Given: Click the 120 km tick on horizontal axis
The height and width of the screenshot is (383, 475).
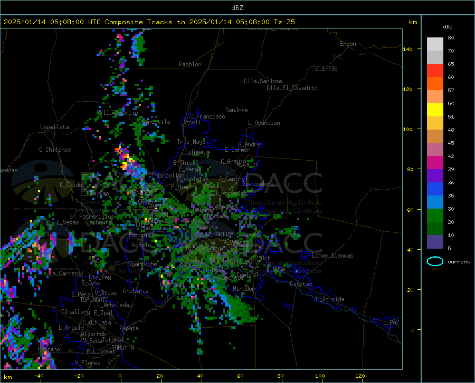Looking at the screenshot, I should point(360,376).
